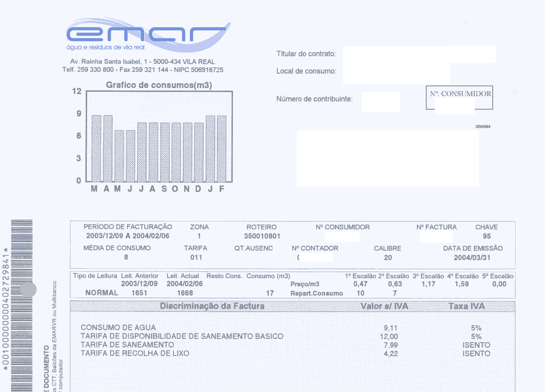
Task: Click the Consumo value of 17 m3
Action: point(270,293)
